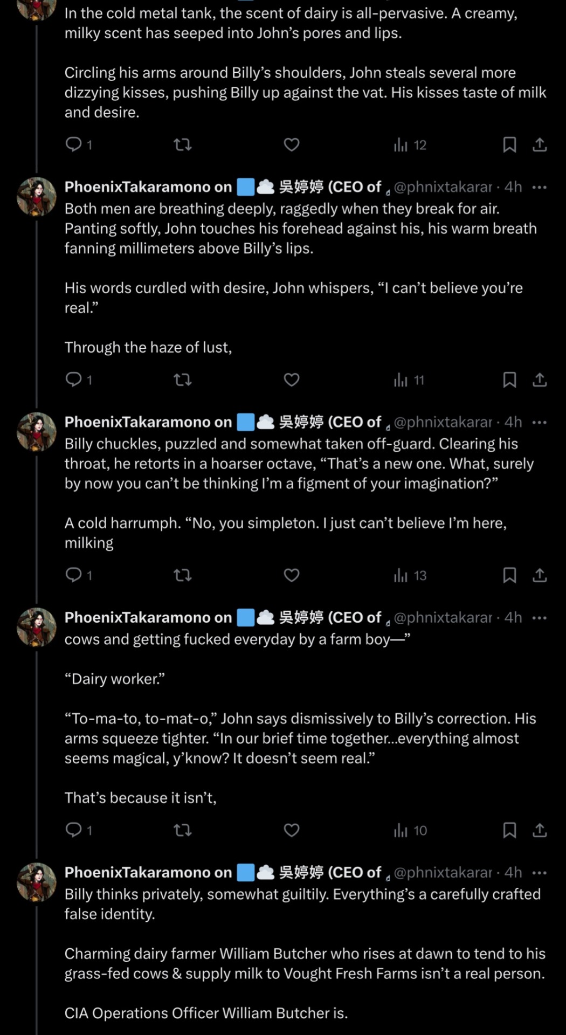Screen dimensions: 566x1035
Task: Open more options on the 'Billy chuckles' tweet
Action: [x=539, y=423]
